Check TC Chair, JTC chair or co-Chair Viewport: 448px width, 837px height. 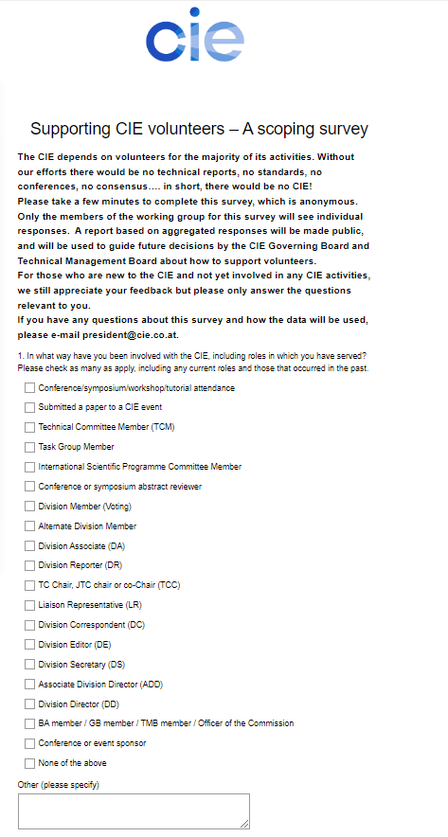[x=29, y=585]
